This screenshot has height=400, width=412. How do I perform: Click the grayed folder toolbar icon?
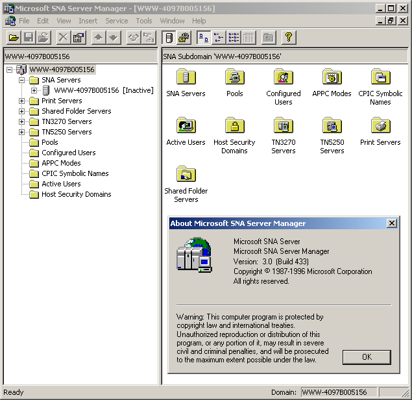pos(269,38)
